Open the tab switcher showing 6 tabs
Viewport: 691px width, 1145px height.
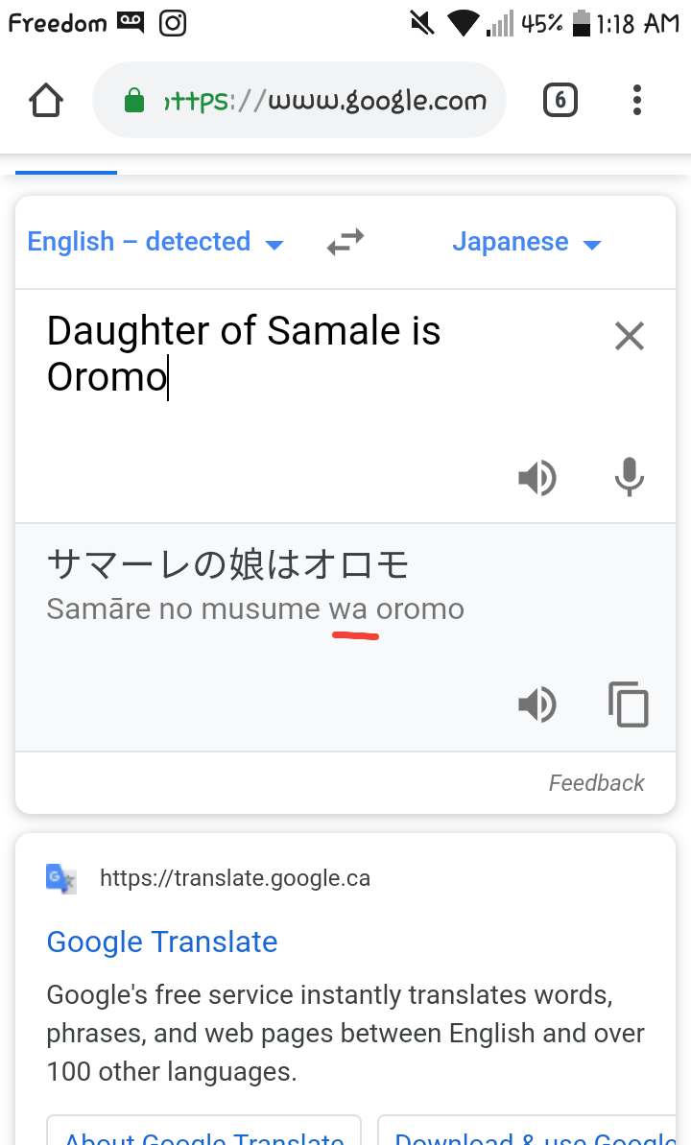560,100
